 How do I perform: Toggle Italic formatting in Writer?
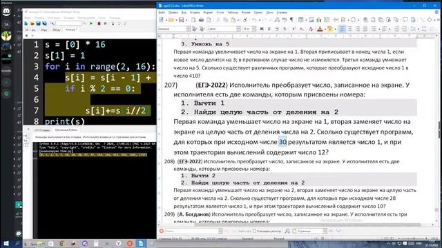pos(269,29)
